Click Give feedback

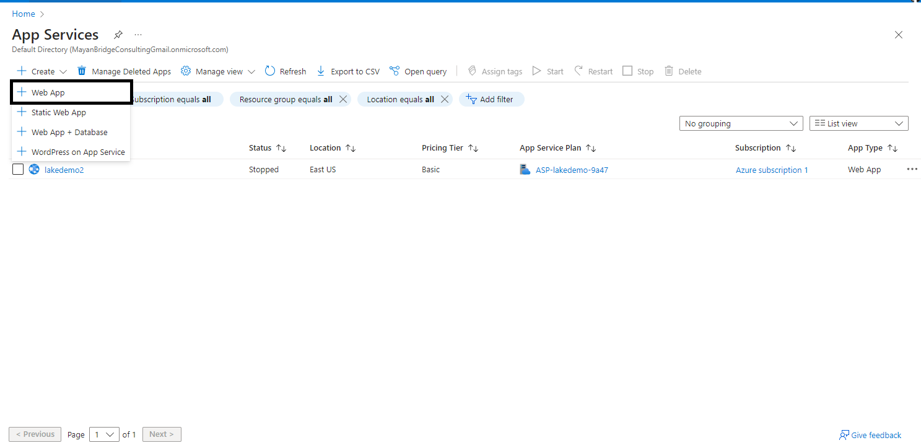coord(870,435)
